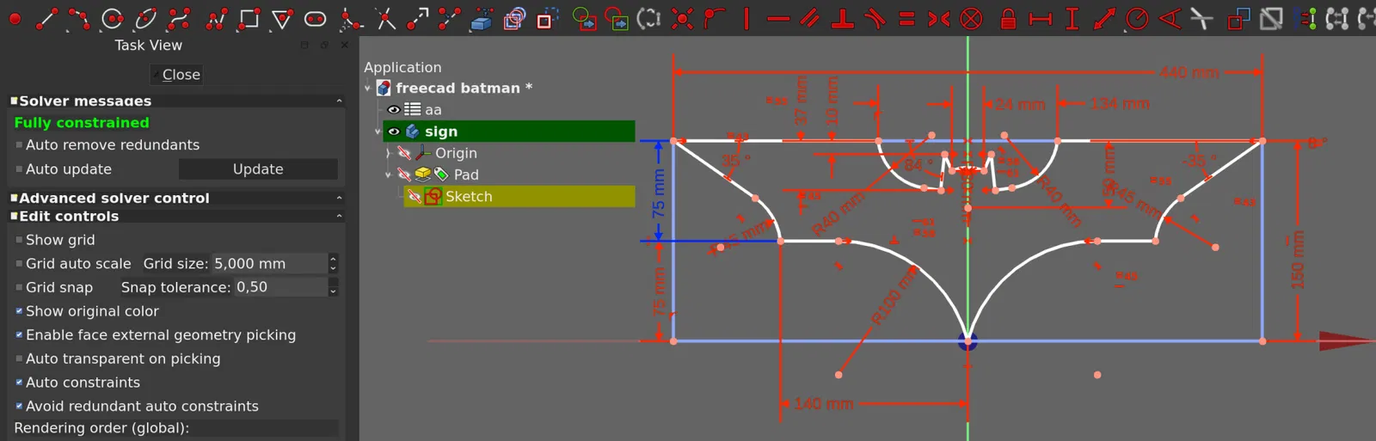
Task: Select the B-spline creation tool
Action: 179,18
